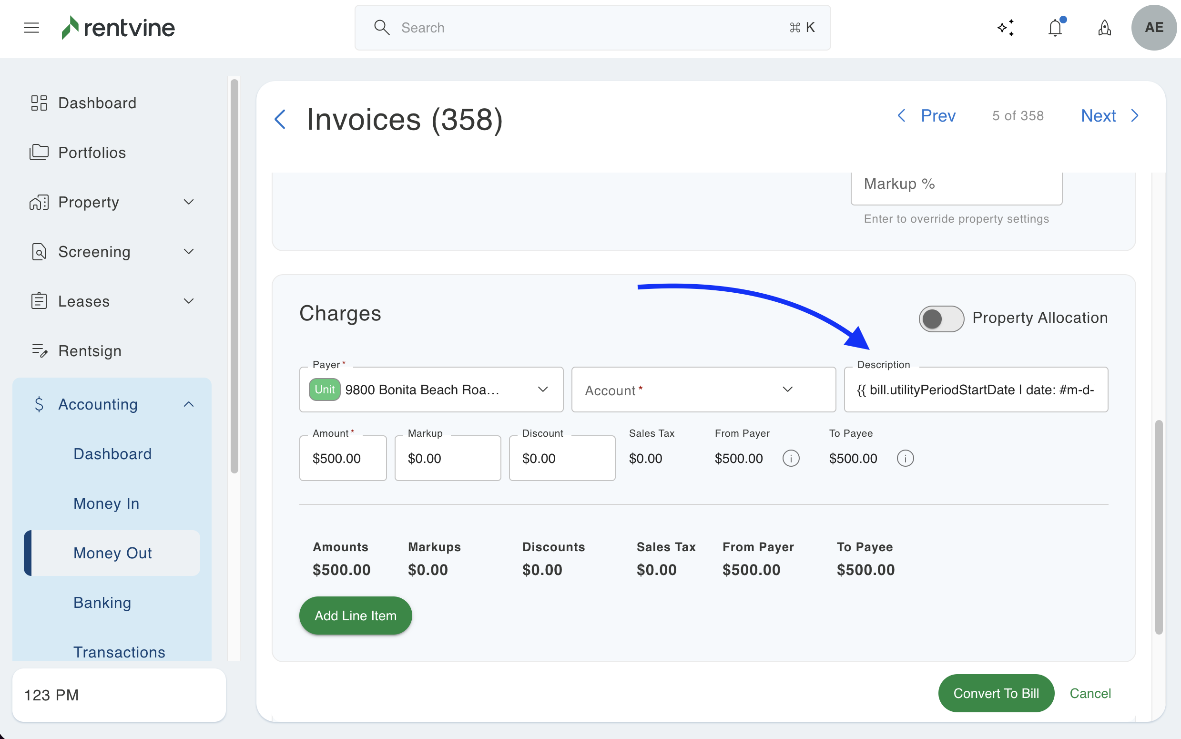Viewport: 1181px width, 739px height.
Task: Collapse the Accounting sidebar section
Action: pos(188,404)
